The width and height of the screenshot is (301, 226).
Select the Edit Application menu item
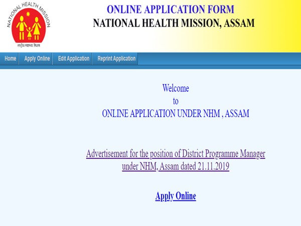coord(74,59)
